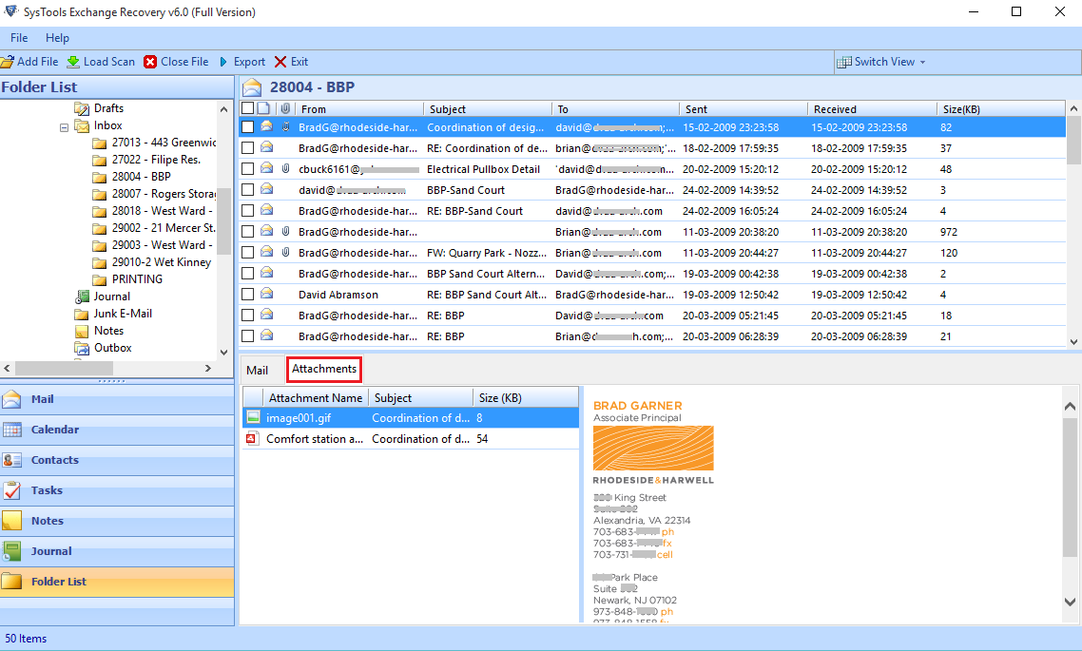This screenshot has width=1082, height=651.
Task: Click the Export arrow icon
Action: (223, 62)
